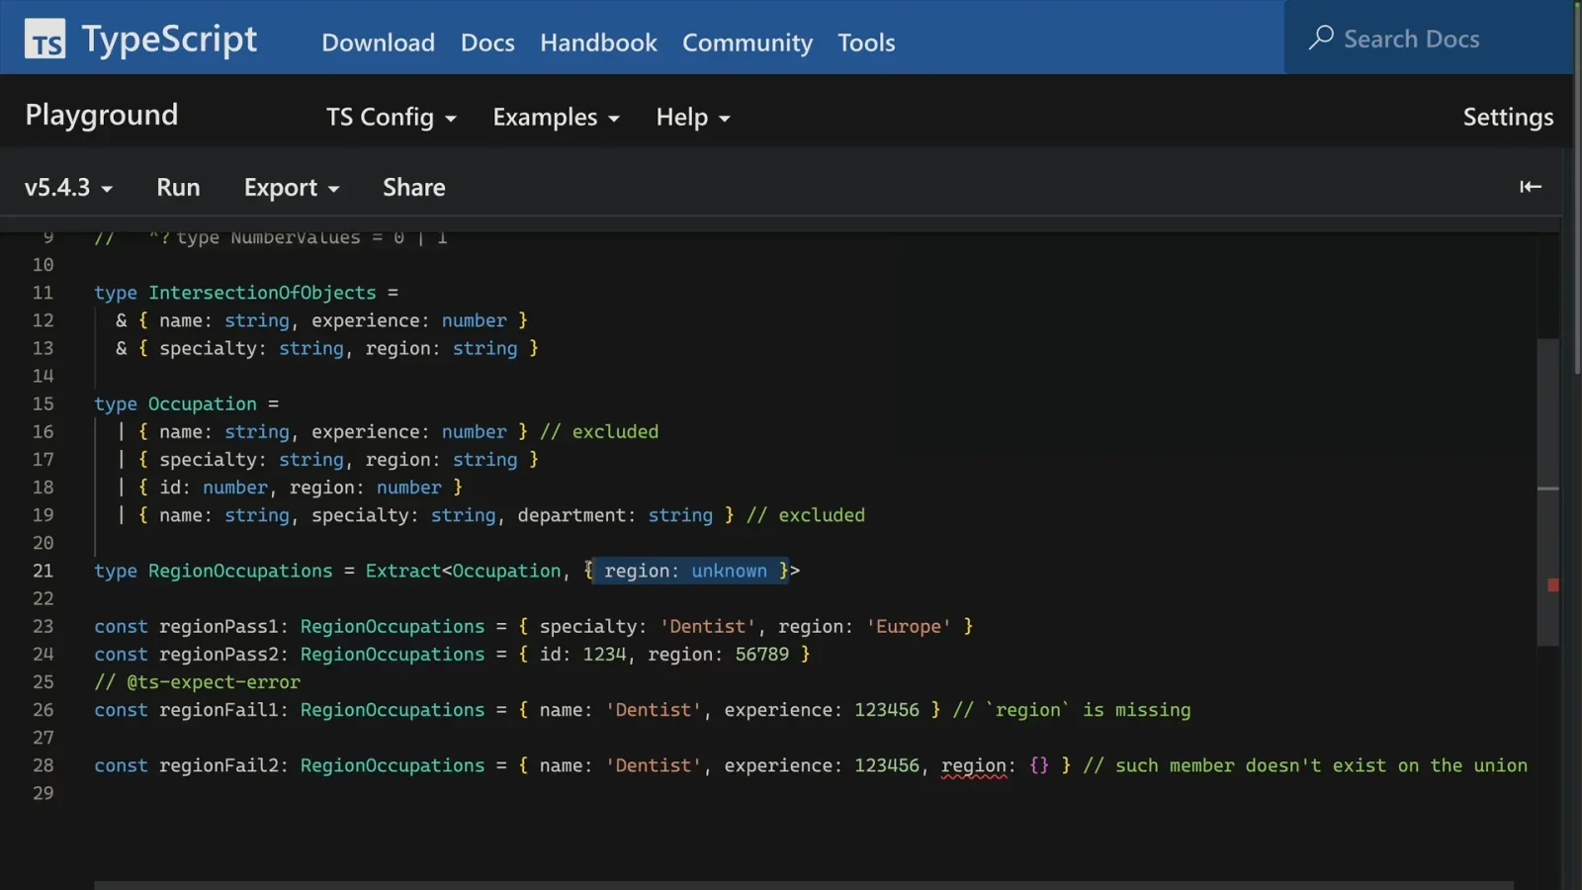This screenshot has width=1582, height=890.
Task: Click 'regionPass1' variable name
Action: click(x=219, y=626)
